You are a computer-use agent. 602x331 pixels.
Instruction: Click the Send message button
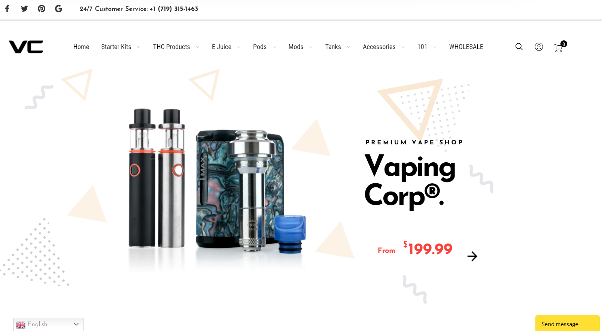(x=567, y=324)
